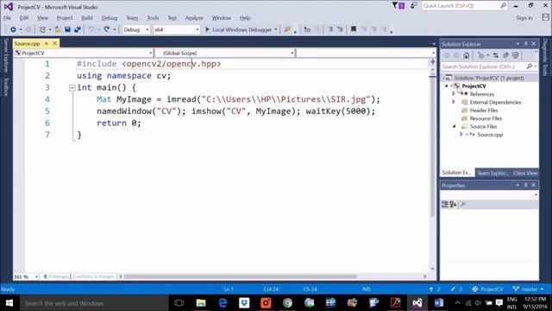Click the Save All toolbar icon
This screenshot has height=311, width=552.
[x=78, y=29]
